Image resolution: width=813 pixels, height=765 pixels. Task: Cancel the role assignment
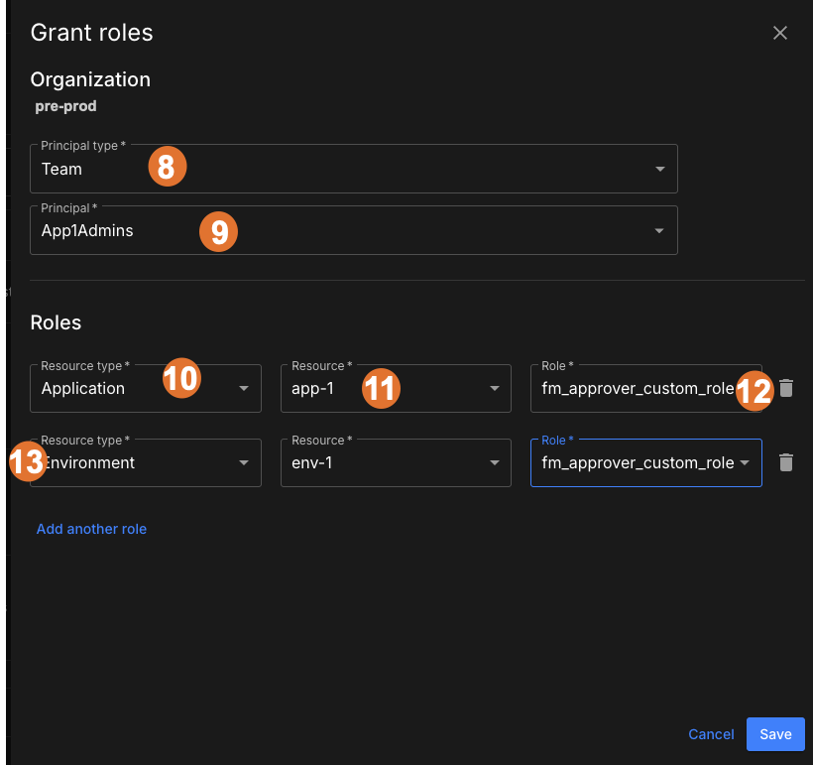711,734
